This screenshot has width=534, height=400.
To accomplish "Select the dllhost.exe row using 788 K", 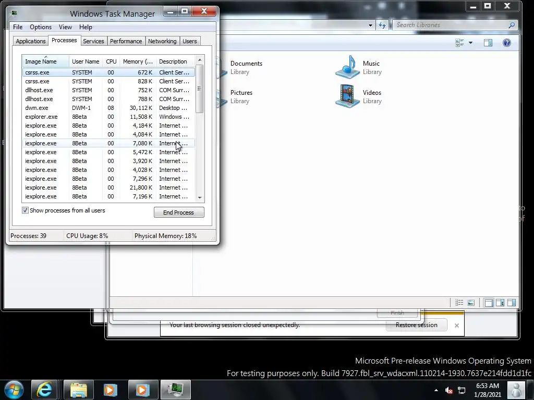I will coord(108,99).
